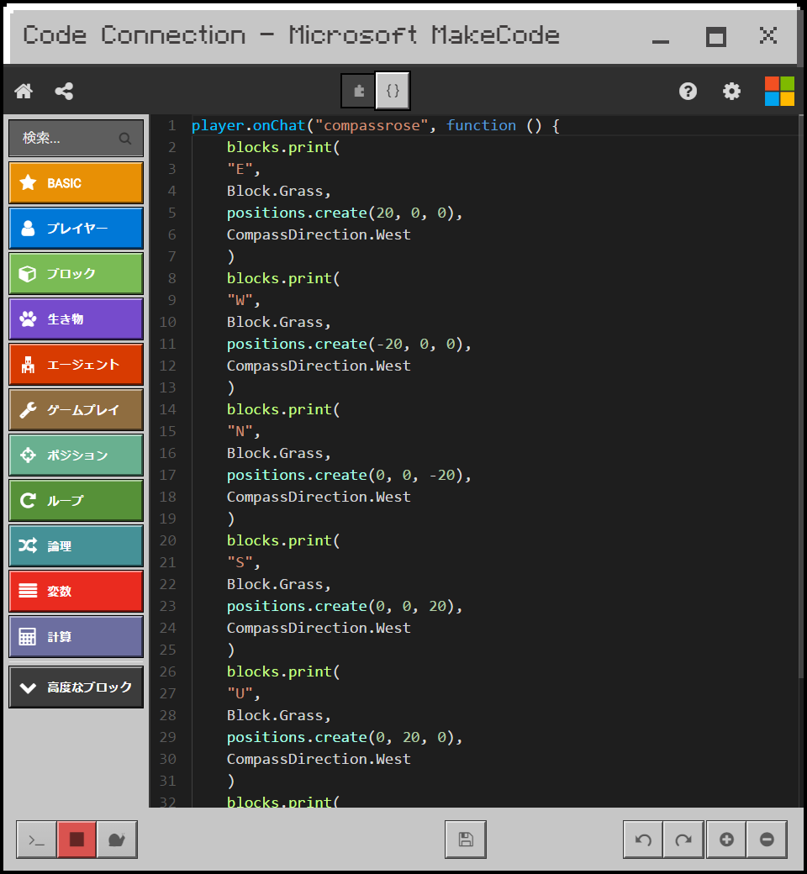Focus the 検索 search box
Screen dimensions: 807x874
76,138
